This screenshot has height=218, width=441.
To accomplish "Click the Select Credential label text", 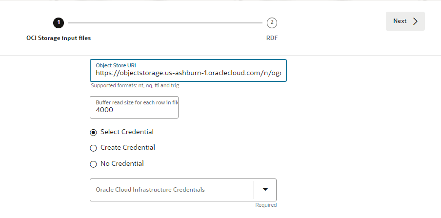I will click(x=127, y=132).
